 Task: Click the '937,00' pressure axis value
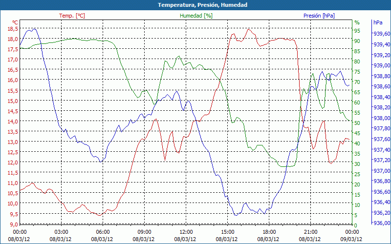pyautogui.click(x=382, y=170)
